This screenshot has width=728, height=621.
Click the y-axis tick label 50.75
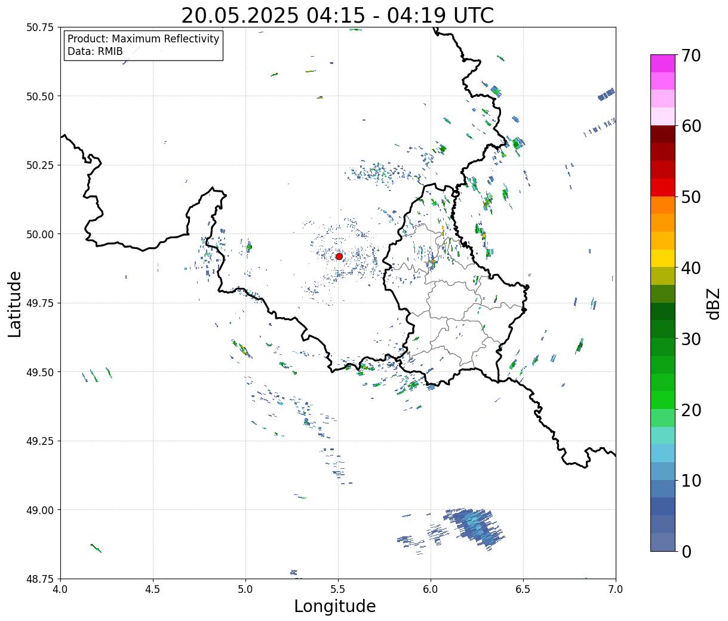[x=40, y=27]
